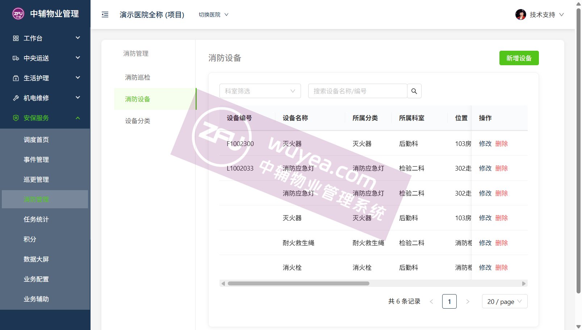Viewport: 582px width, 330px height.
Task: Click the search magnifier button
Action: point(414,91)
